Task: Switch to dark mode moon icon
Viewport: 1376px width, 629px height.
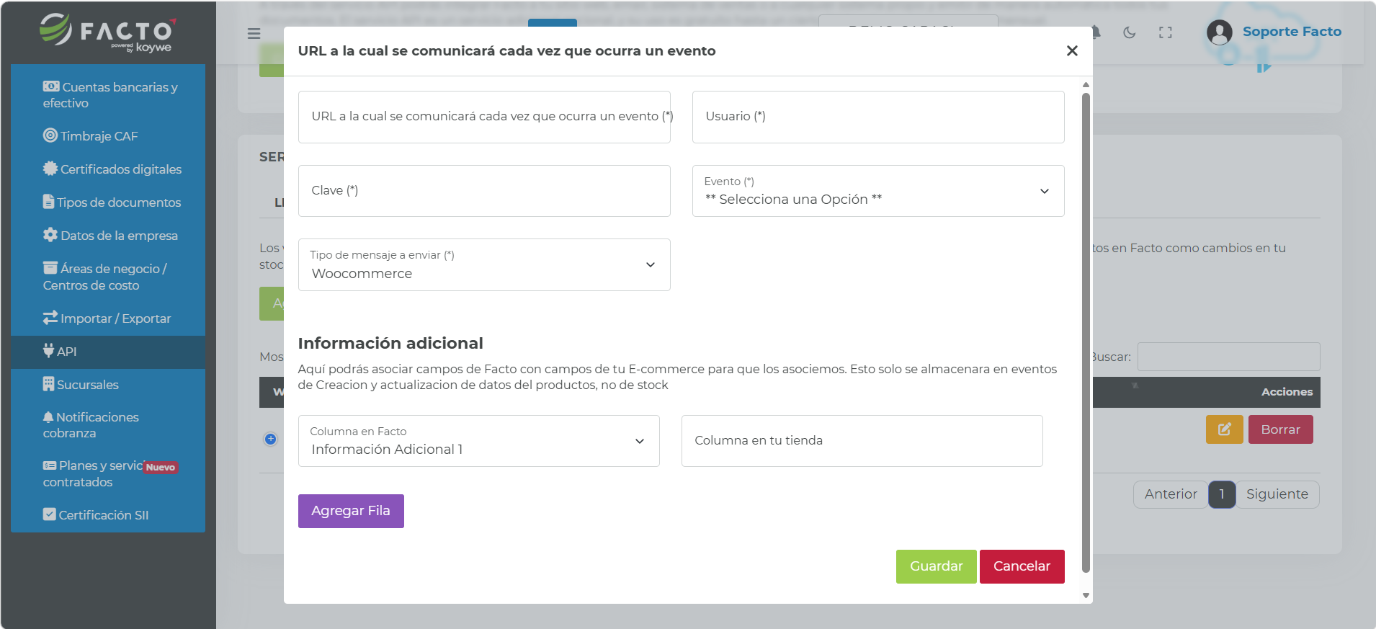Action: [1130, 32]
